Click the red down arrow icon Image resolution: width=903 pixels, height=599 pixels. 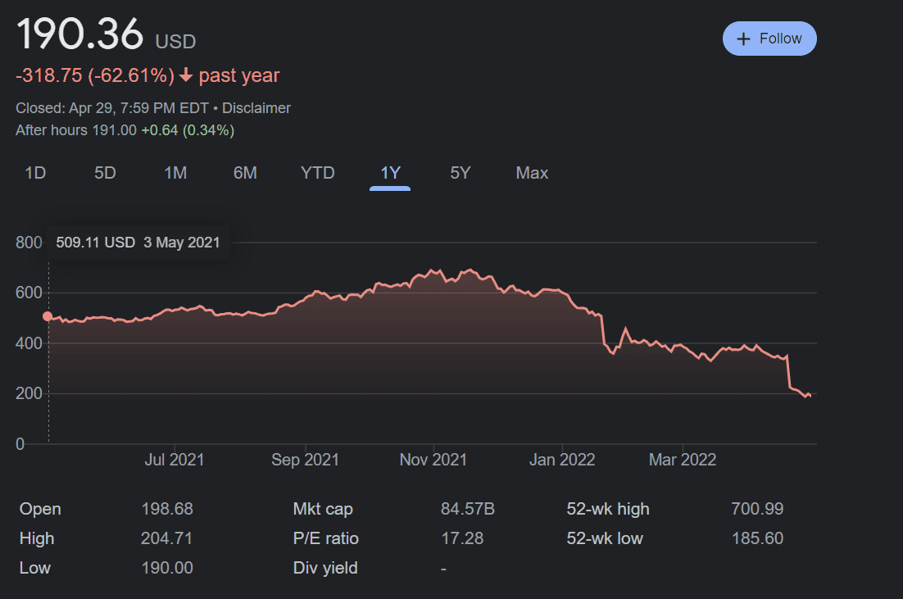[x=186, y=75]
